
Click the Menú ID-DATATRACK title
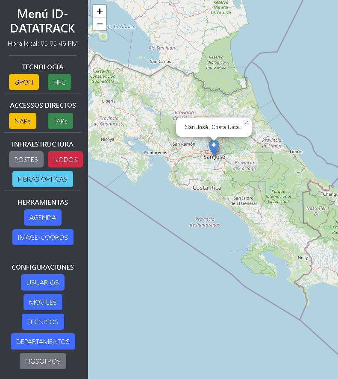(43, 21)
